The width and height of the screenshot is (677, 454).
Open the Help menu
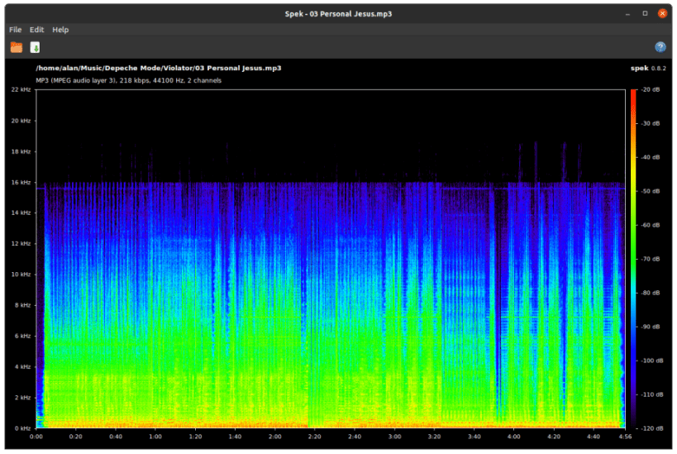tap(60, 30)
